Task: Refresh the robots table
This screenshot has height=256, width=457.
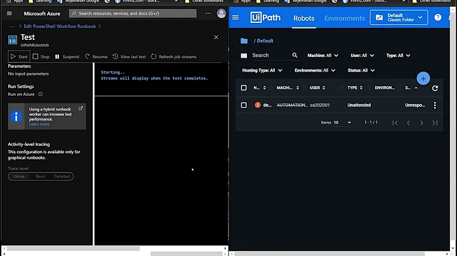Action: click(x=435, y=88)
